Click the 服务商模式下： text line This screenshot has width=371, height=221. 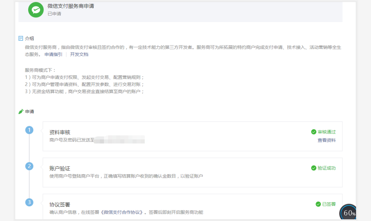40,70
